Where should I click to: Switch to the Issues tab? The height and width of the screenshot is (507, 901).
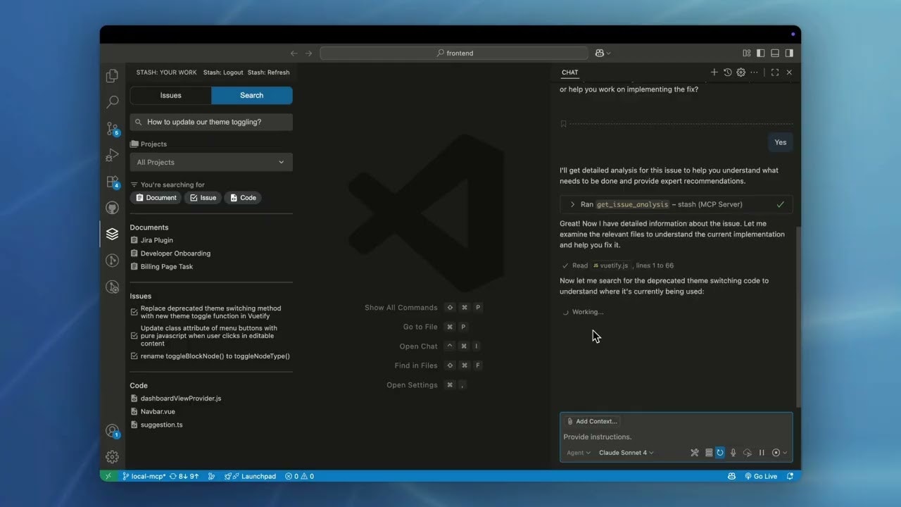[x=170, y=96]
